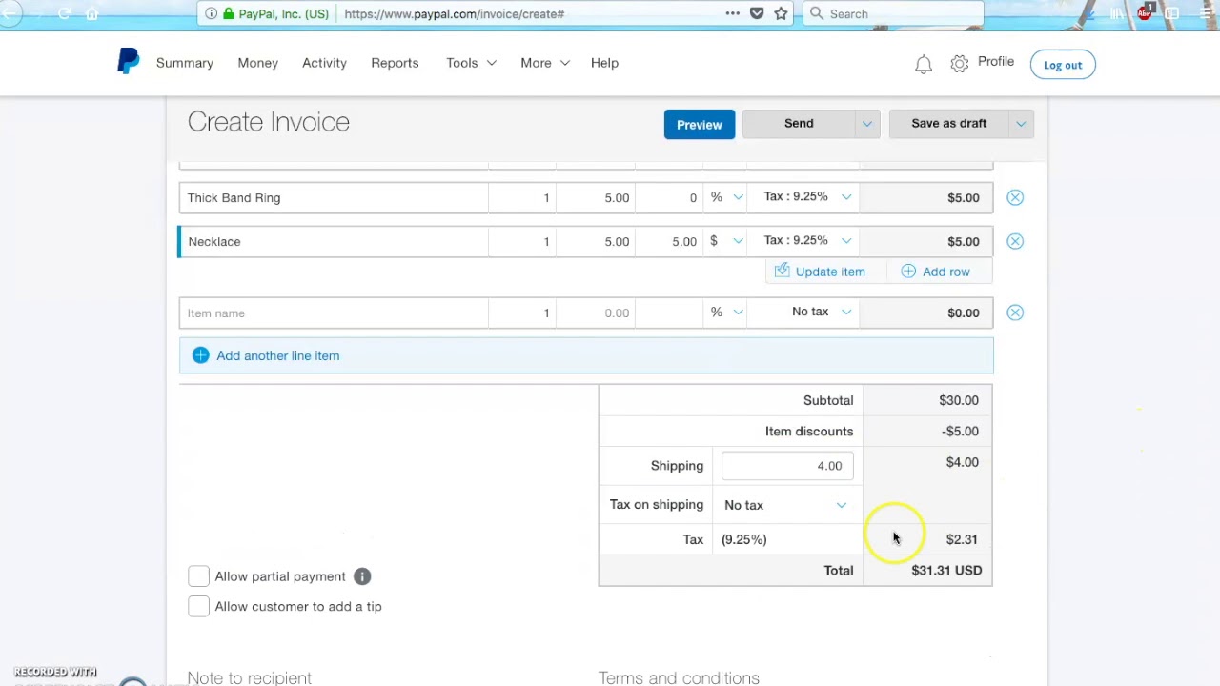This screenshot has width=1220, height=686.
Task: Click the Log out button
Action: pyautogui.click(x=1063, y=65)
